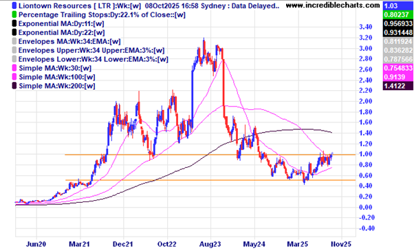The height and width of the screenshot is (251, 414).
Task: Click the 1.03 last price value box
Action: coord(398,6)
